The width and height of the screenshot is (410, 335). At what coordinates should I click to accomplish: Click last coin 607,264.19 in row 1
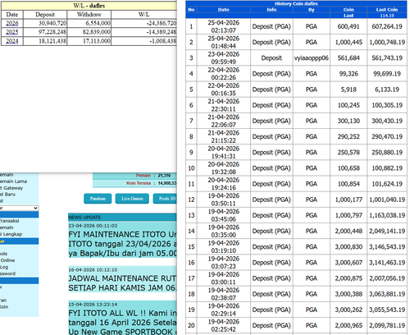click(x=387, y=26)
